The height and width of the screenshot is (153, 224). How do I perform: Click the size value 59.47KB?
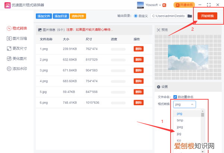click(x=69, y=92)
